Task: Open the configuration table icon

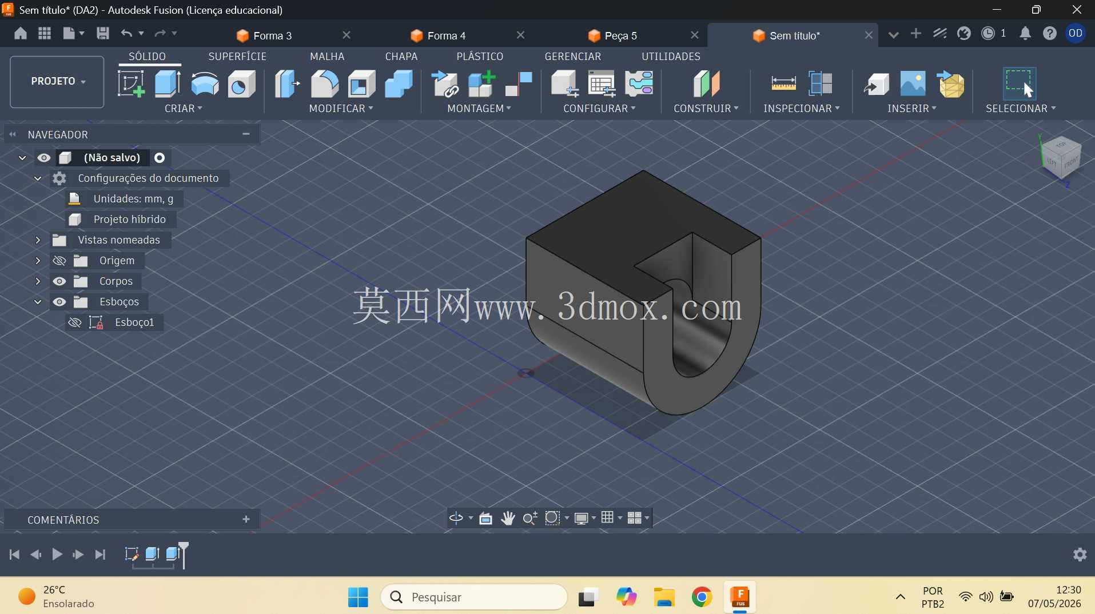Action: (602, 83)
